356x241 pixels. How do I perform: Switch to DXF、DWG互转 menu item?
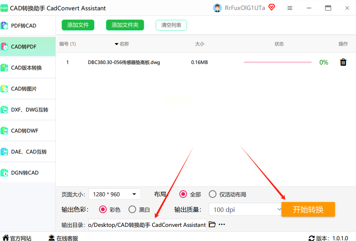pos(28,110)
